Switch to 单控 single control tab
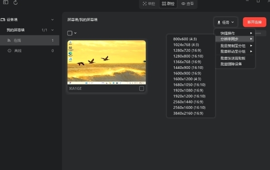Viewport: 270px width, 170px height. [x=149, y=4]
